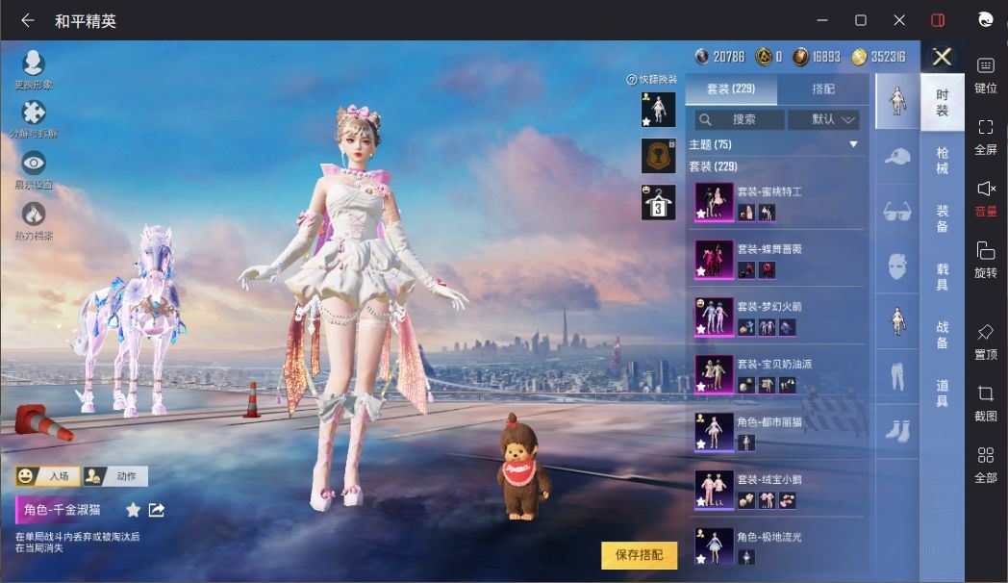Open the 键位 key mapping tool
The image size is (1008, 583).
tap(986, 75)
